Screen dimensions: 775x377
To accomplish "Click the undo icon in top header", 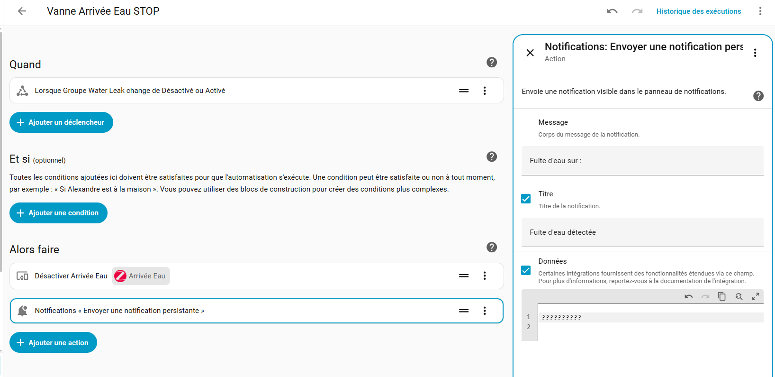I will pos(612,11).
